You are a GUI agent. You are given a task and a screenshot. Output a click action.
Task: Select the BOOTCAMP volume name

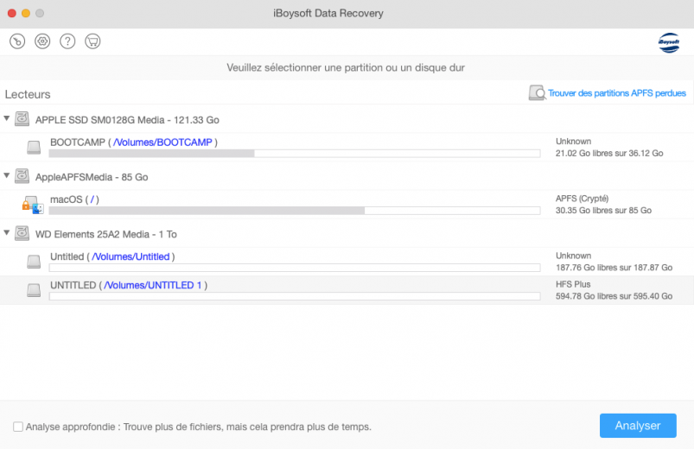coord(78,142)
